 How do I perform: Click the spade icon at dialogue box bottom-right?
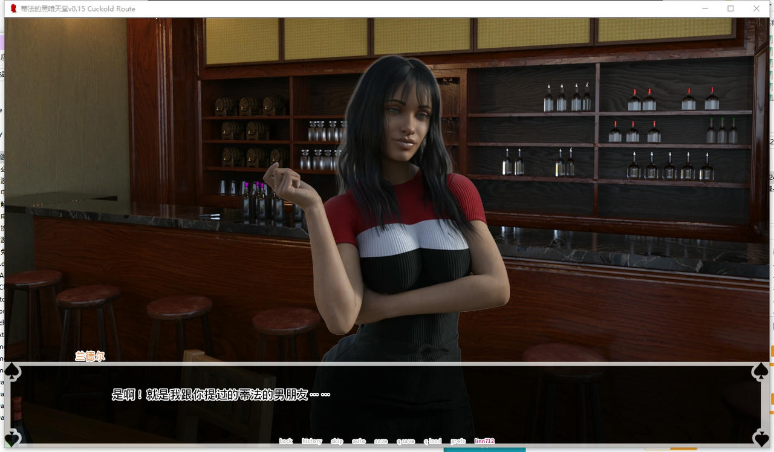tap(761, 439)
